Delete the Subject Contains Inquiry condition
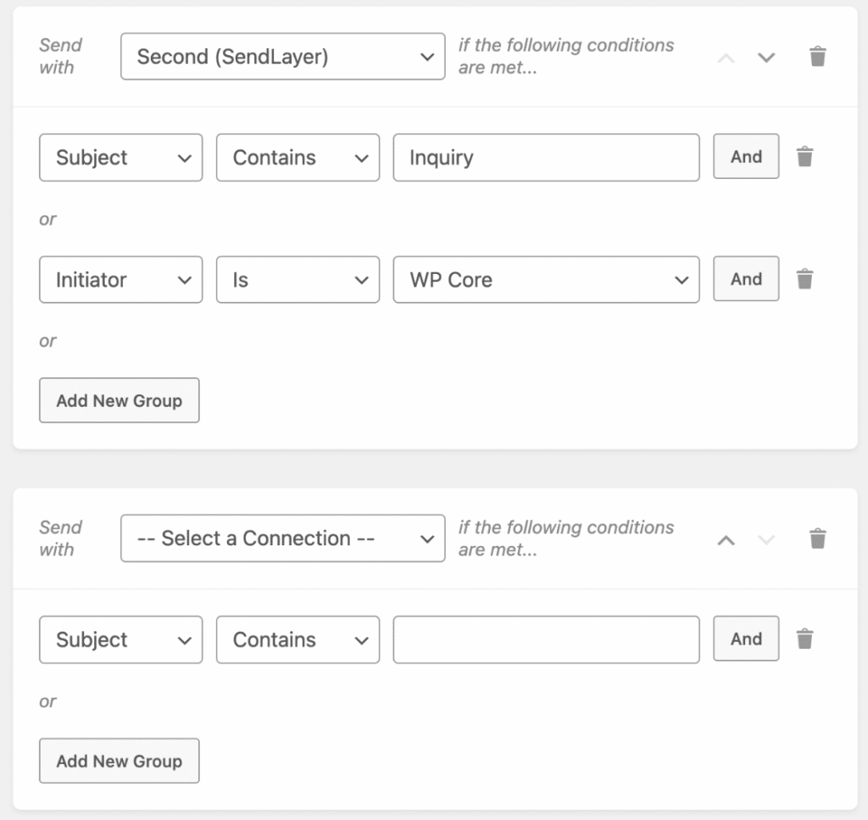The height and width of the screenshot is (820, 868). point(804,157)
